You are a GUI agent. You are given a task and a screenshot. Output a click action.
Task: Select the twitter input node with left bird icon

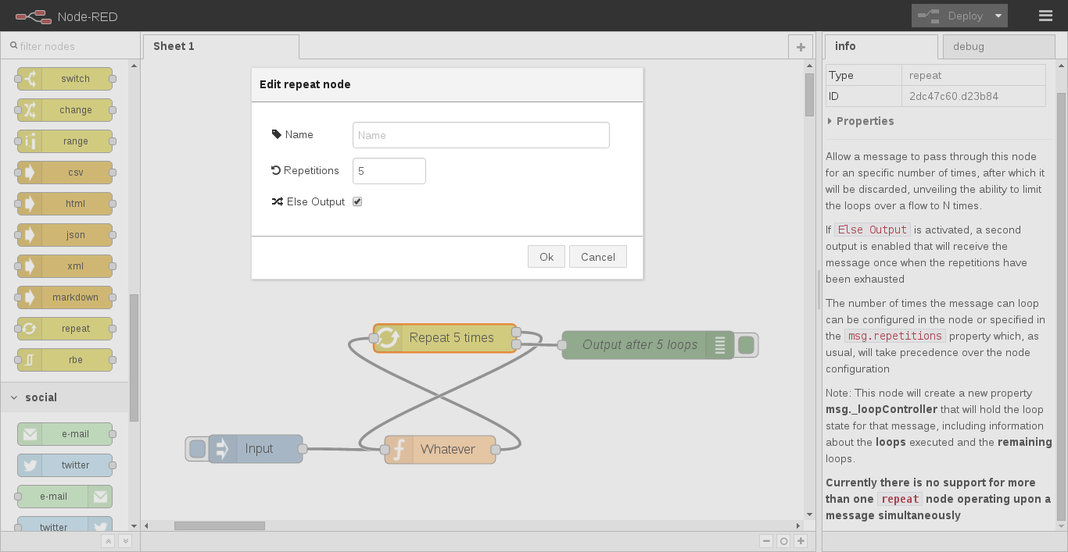[65, 465]
